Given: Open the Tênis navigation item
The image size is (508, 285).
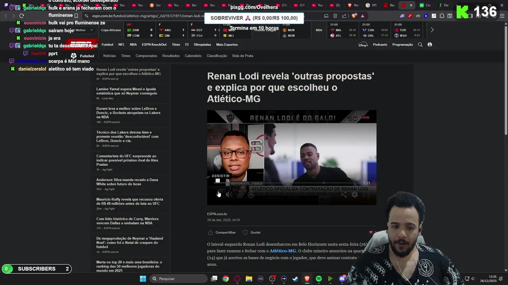Looking at the screenshot, I should point(176,45).
